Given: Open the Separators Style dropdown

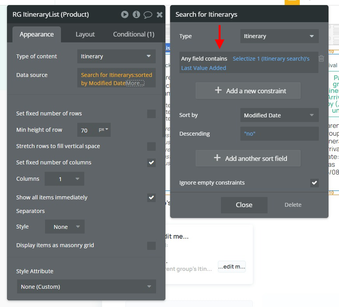Looking at the screenshot, I should coord(64,227).
